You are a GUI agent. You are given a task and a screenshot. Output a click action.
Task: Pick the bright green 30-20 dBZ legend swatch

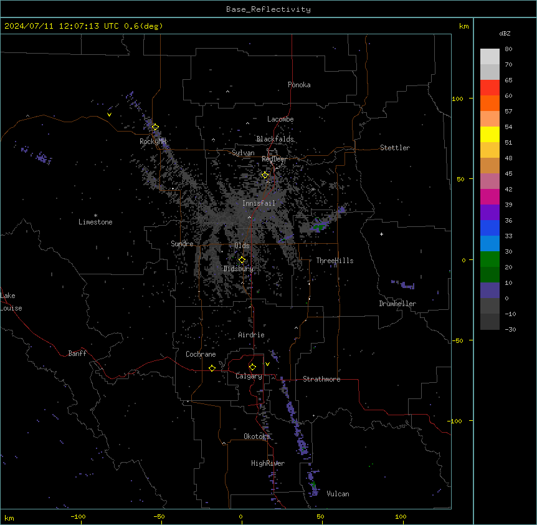(x=490, y=259)
